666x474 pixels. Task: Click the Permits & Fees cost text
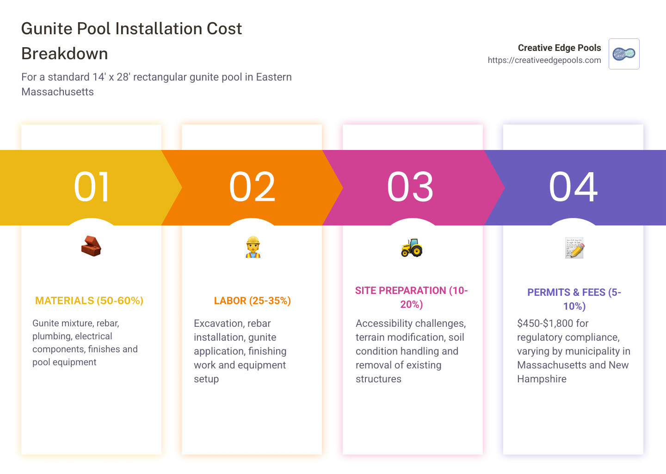[x=573, y=351]
